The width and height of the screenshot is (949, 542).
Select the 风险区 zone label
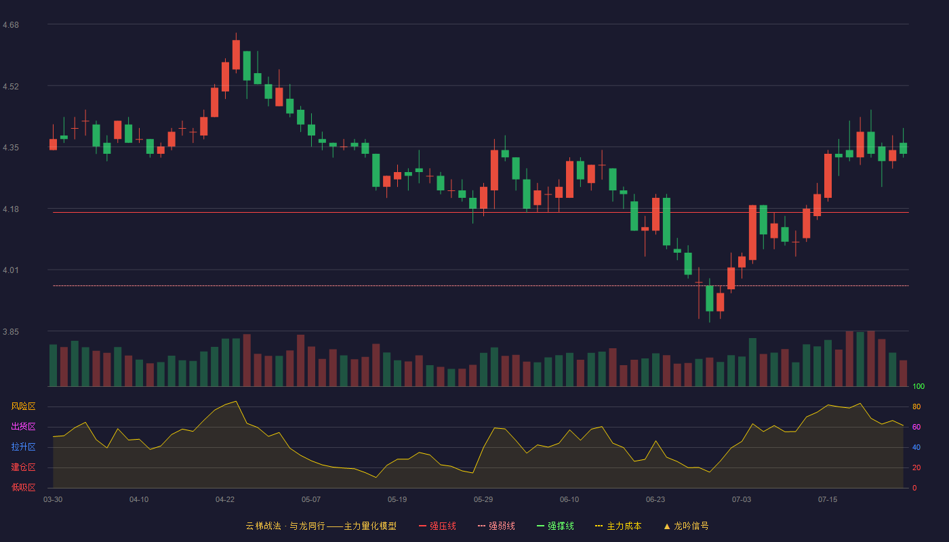[x=23, y=406]
